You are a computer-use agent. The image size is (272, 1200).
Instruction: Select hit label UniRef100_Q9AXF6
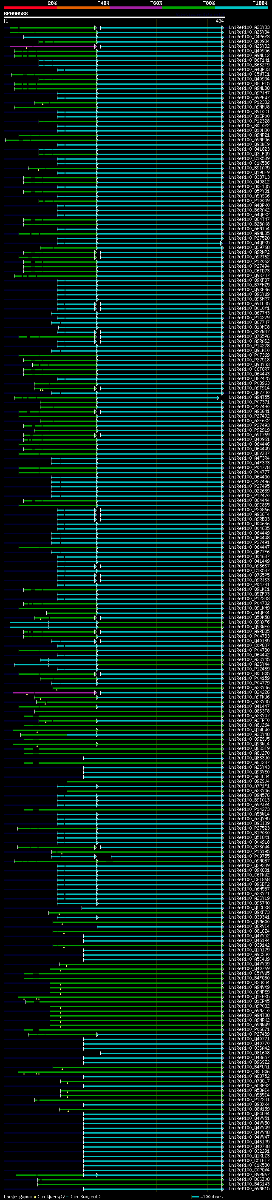(249, 622)
